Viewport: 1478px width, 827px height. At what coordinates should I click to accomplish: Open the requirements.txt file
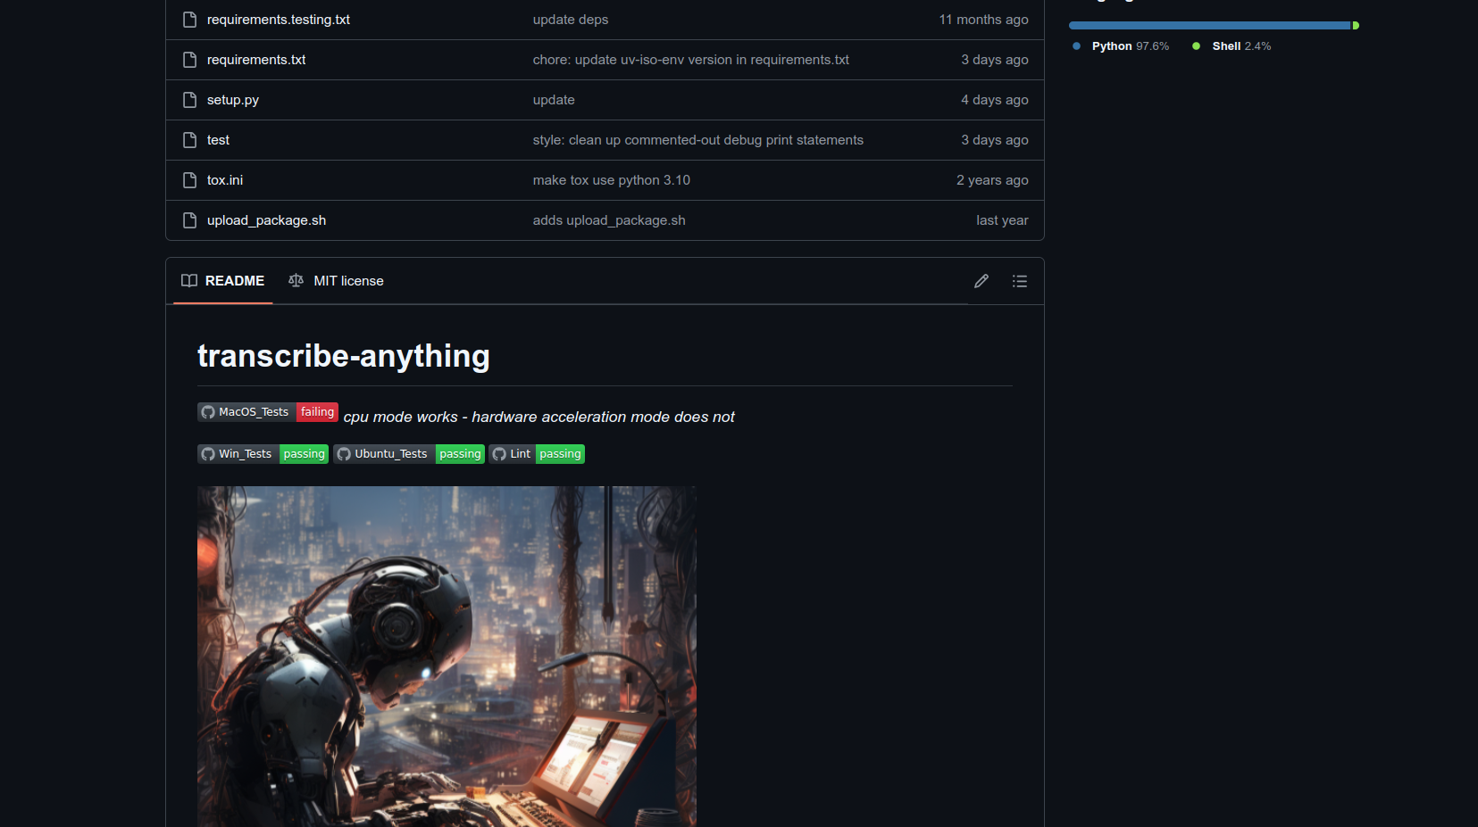pyautogui.click(x=256, y=60)
